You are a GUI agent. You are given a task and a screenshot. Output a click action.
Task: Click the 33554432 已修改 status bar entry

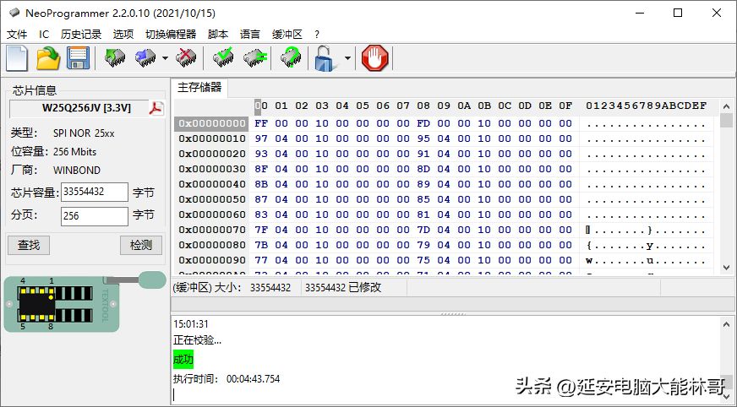pyautogui.click(x=342, y=288)
